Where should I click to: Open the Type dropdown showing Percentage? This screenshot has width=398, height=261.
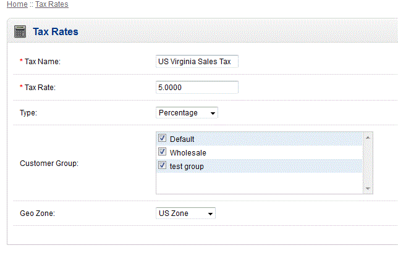[187, 113]
